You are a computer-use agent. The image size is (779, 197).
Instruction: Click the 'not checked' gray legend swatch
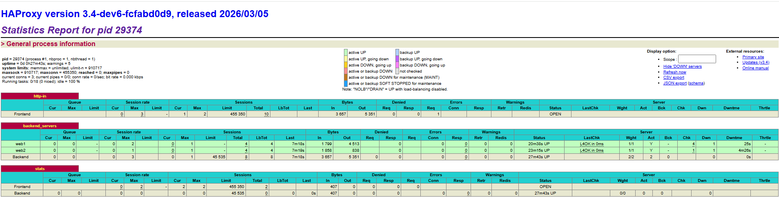click(397, 71)
